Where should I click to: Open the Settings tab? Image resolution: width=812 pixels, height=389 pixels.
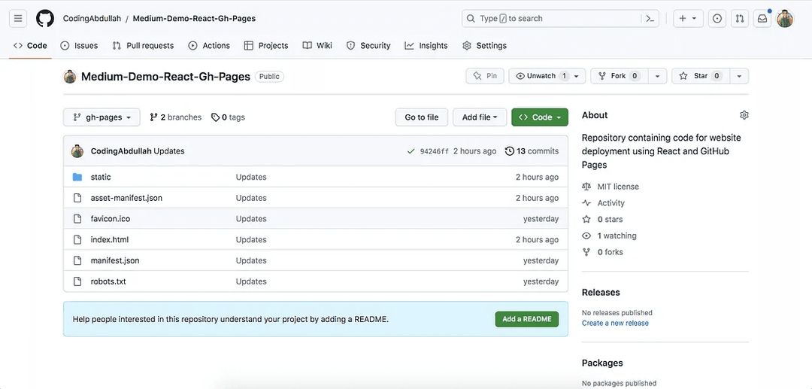click(484, 46)
